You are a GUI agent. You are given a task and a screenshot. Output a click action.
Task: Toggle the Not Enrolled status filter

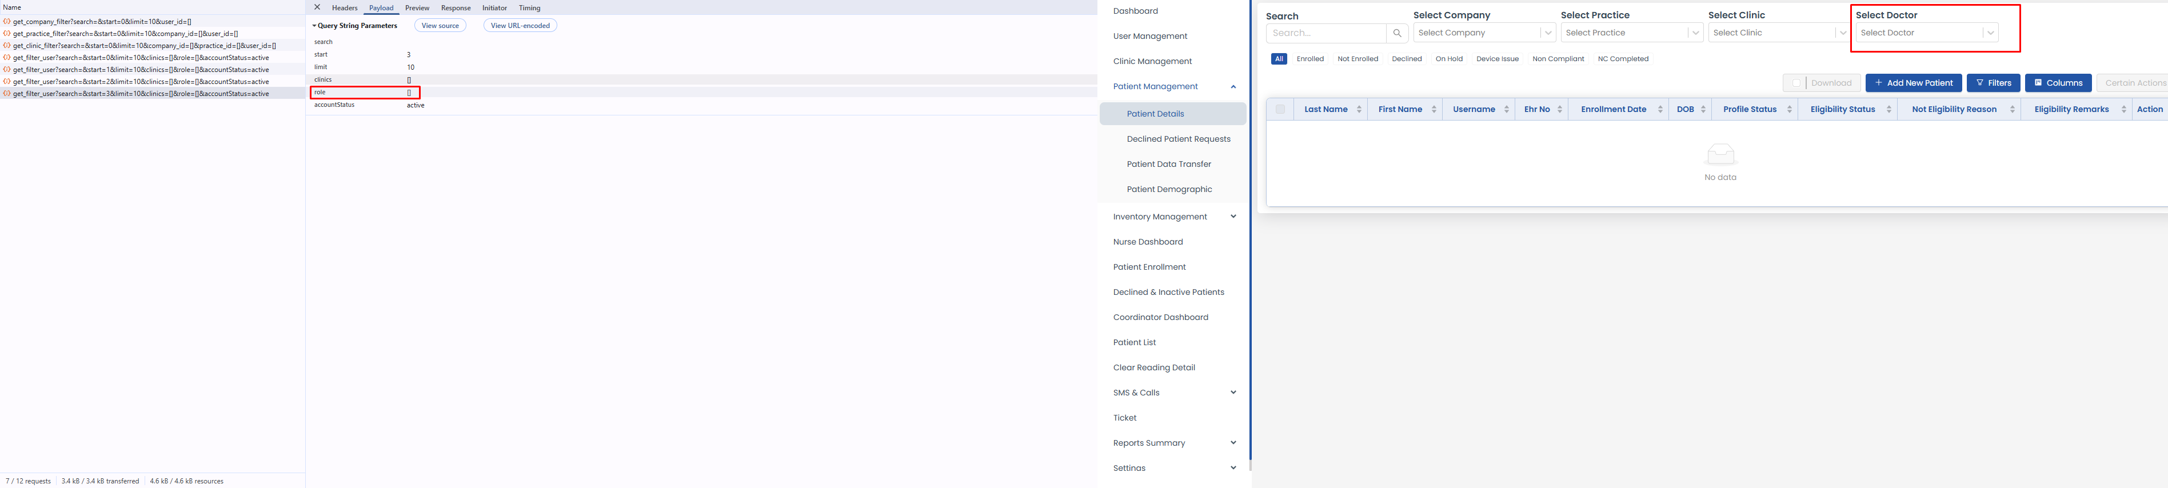coord(1358,59)
